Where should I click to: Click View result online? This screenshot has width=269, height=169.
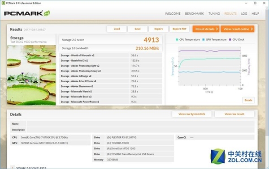click(238, 29)
